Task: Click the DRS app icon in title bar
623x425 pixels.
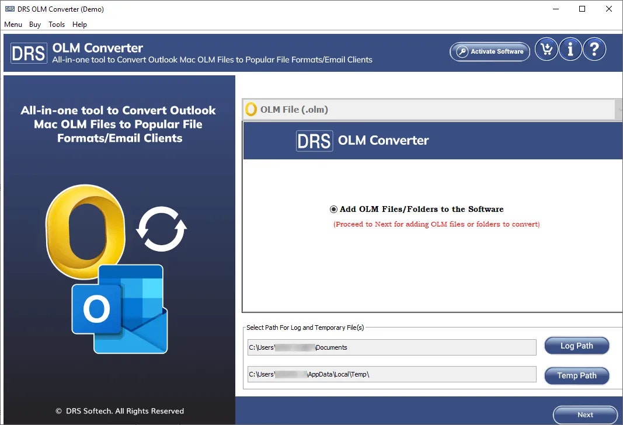Action: pyautogui.click(x=9, y=9)
